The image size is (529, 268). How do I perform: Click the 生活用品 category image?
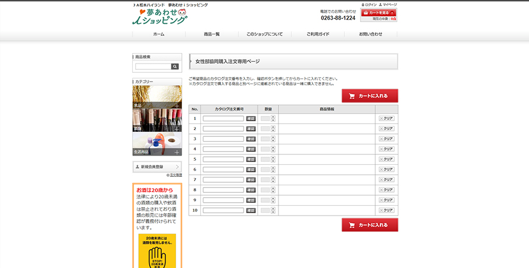tap(157, 144)
